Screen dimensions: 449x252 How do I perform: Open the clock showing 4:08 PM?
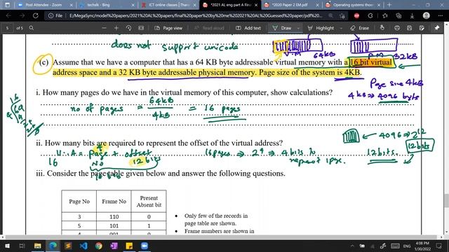pyautogui.click(x=422, y=246)
